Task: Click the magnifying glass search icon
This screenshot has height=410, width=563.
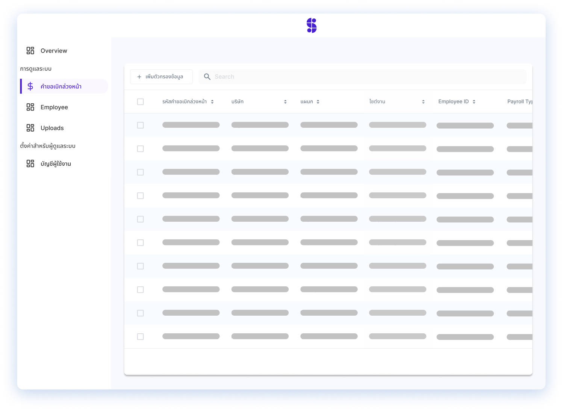Action: (x=207, y=77)
